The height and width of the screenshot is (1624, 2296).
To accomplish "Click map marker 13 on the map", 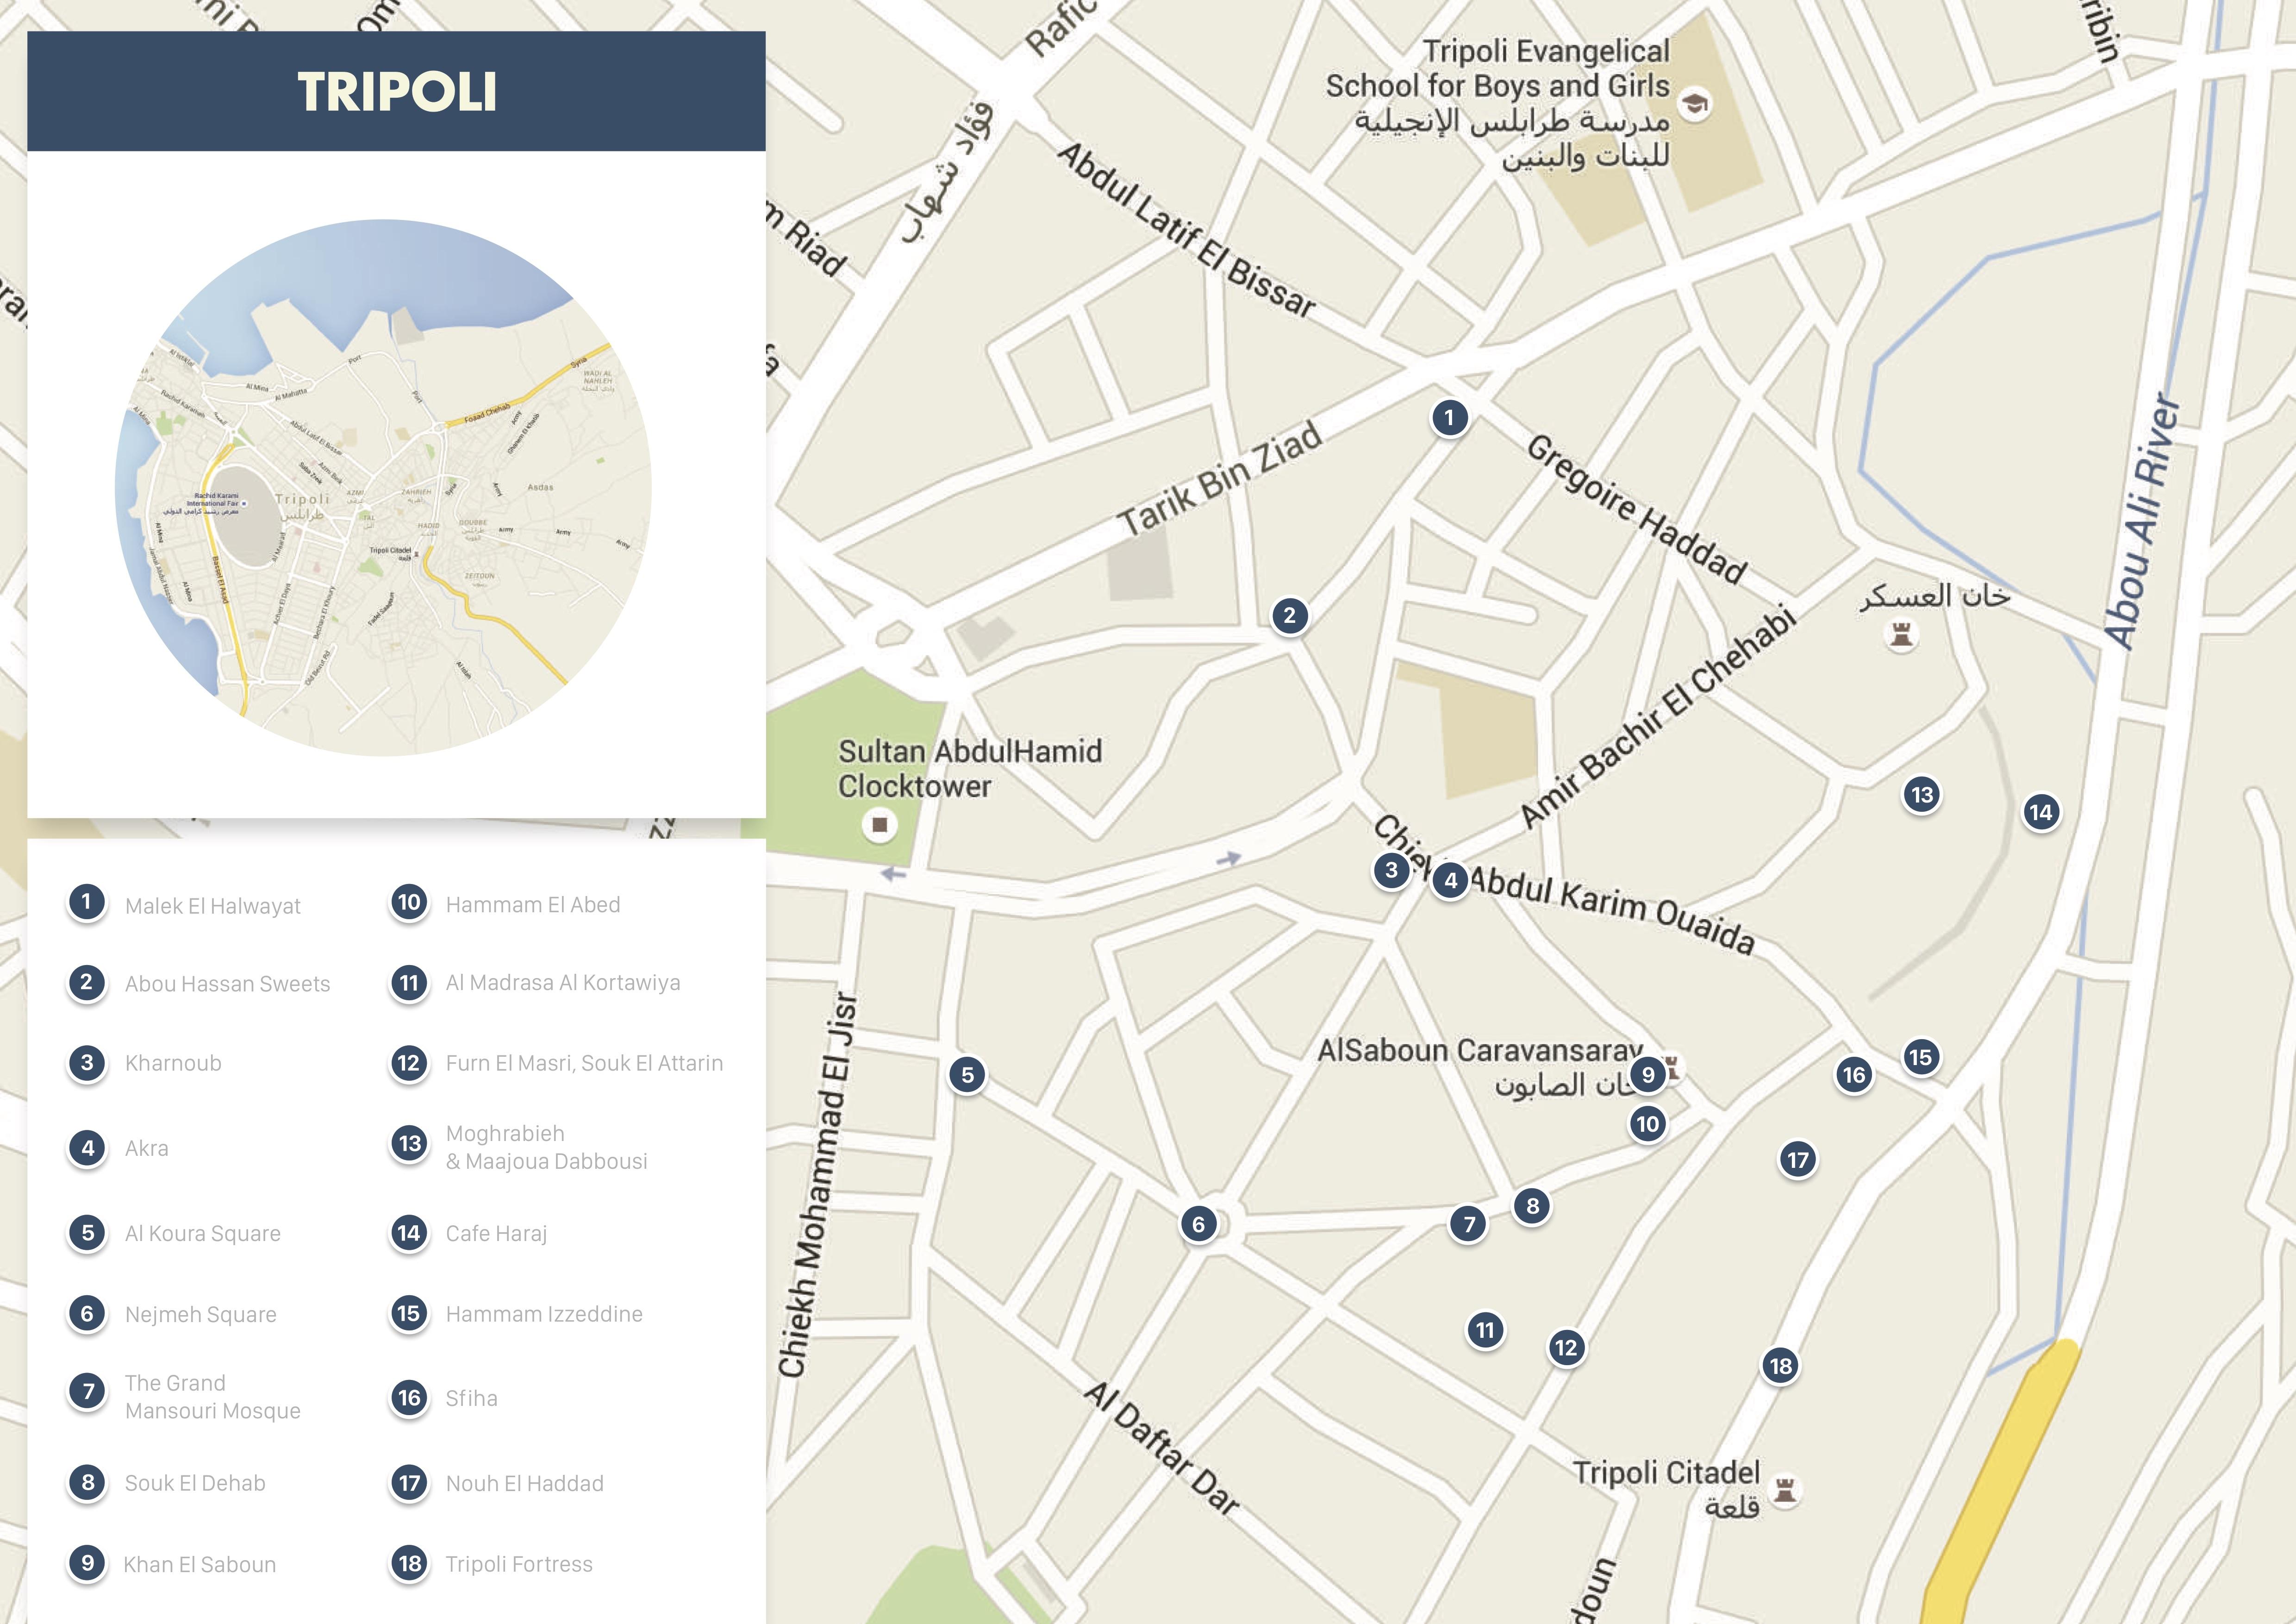I will (1921, 795).
